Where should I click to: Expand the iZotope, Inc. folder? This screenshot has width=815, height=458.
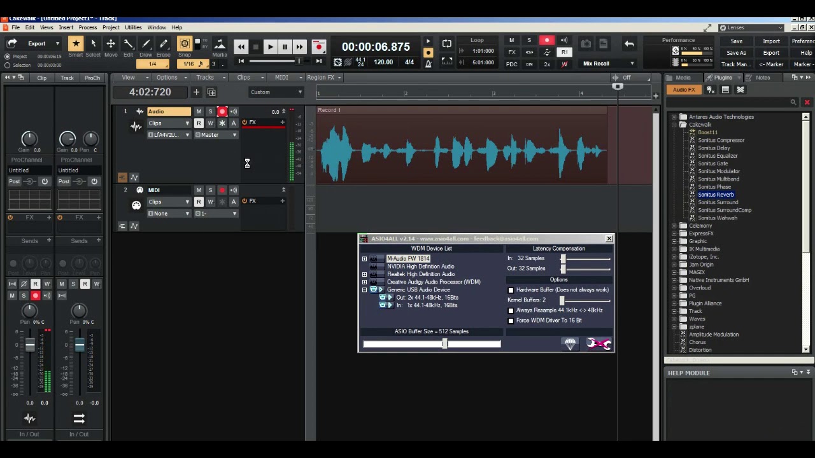(x=674, y=257)
